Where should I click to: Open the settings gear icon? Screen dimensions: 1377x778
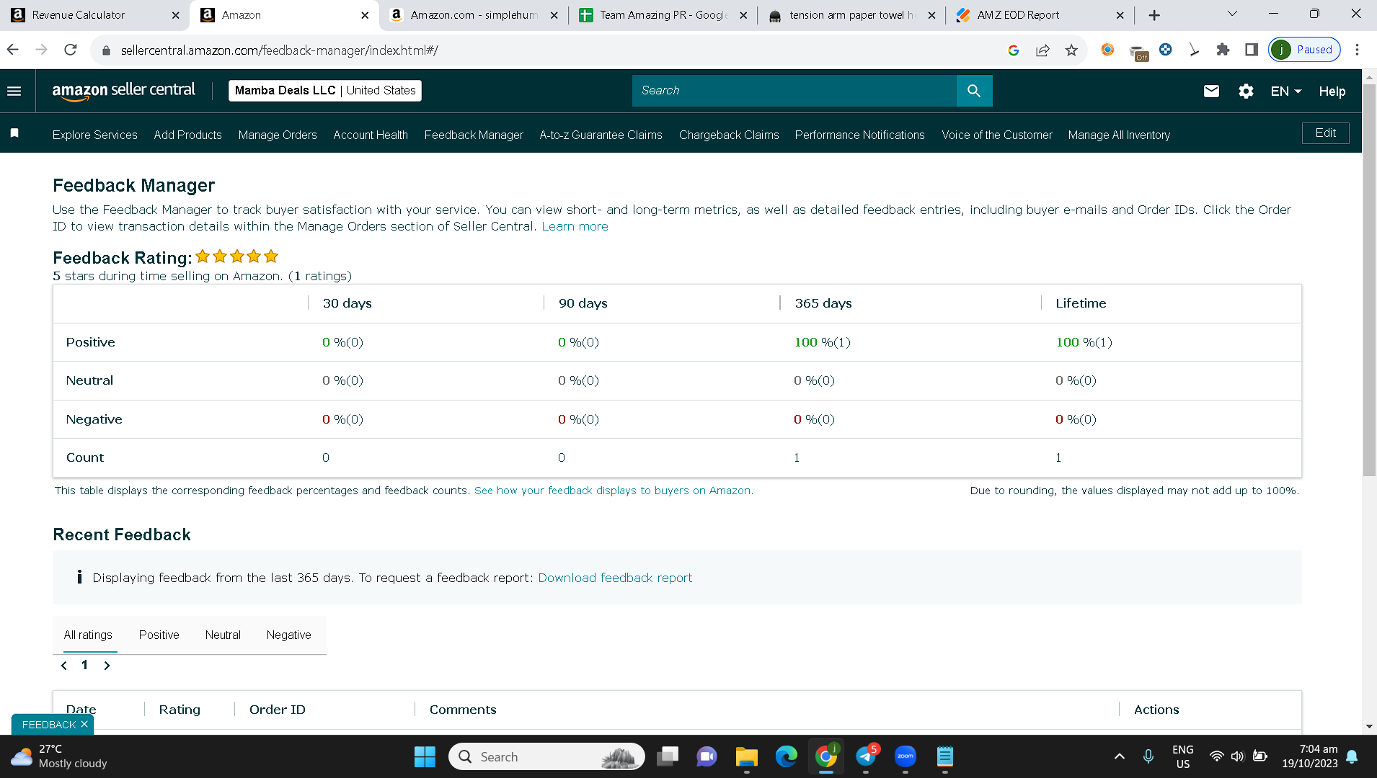[x=1246, y=91]
